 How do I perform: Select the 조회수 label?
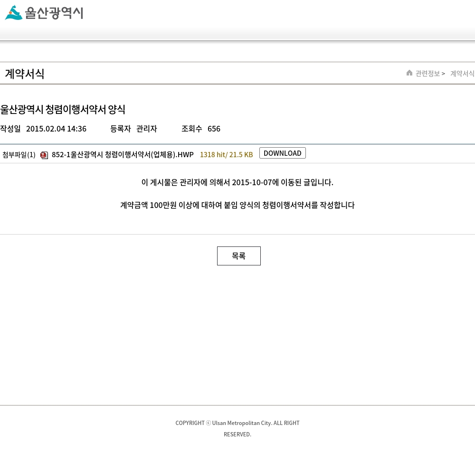click(x=192, y=129)
